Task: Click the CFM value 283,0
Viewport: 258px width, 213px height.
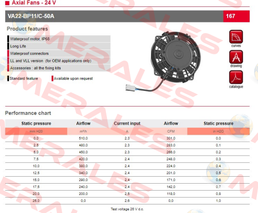Action: [171, 145]
